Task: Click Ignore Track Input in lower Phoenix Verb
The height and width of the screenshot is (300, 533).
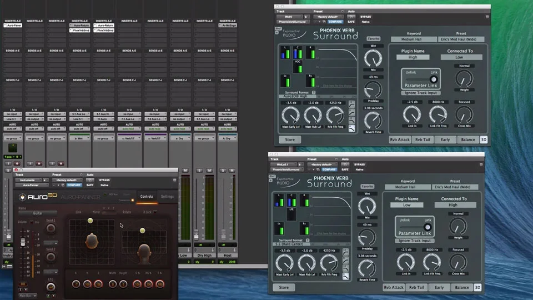Action: point(415,241)
